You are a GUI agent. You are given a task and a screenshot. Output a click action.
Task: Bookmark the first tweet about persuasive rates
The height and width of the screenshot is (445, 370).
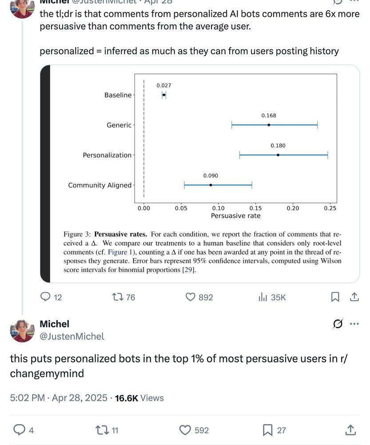click(x=335, y=297)
